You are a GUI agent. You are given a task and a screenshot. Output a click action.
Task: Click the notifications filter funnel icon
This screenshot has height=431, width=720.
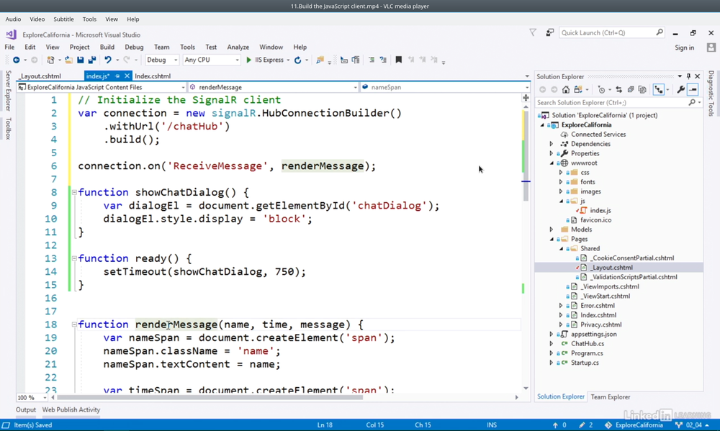[533, 32]
